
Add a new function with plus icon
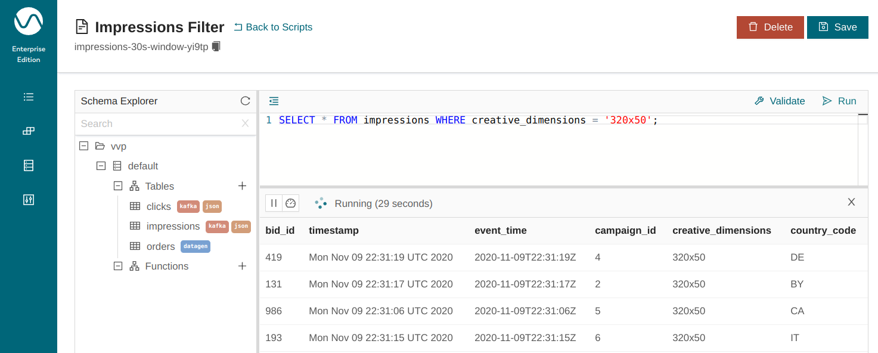coord(242,266)
